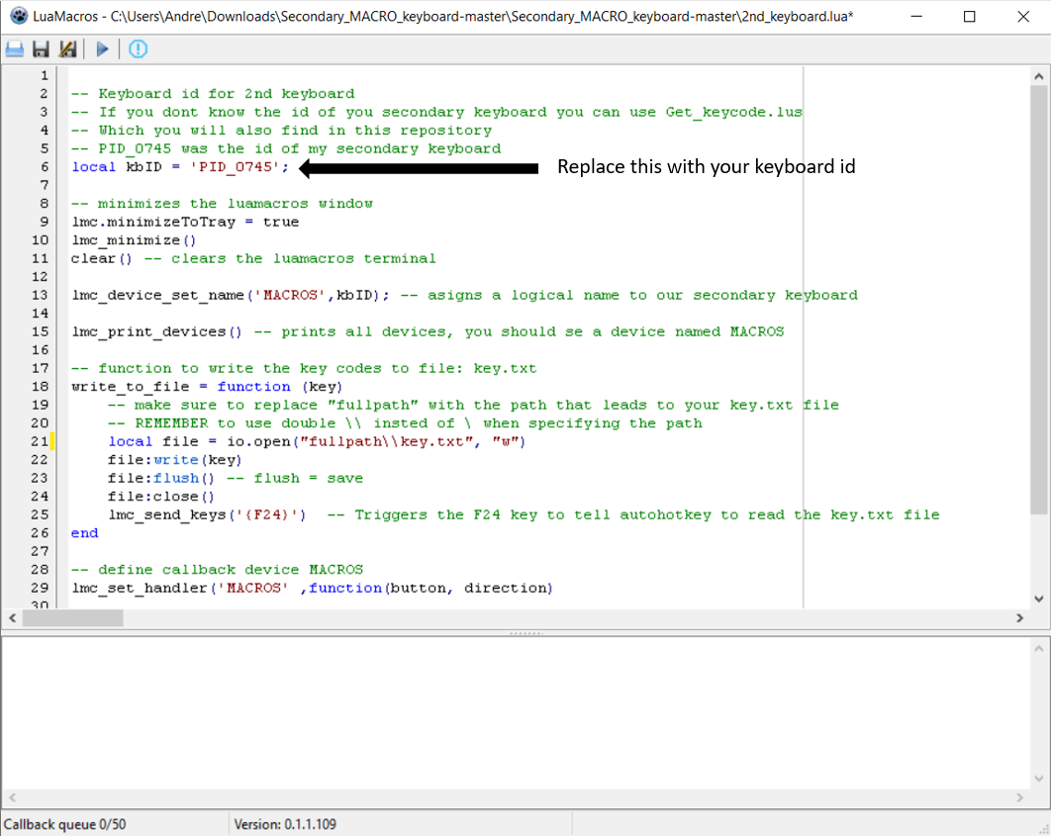This screenshot has height=836, width=1051.
Task: Click the 'lmc_set_handler' code line
Action: [x=313, y=588]
